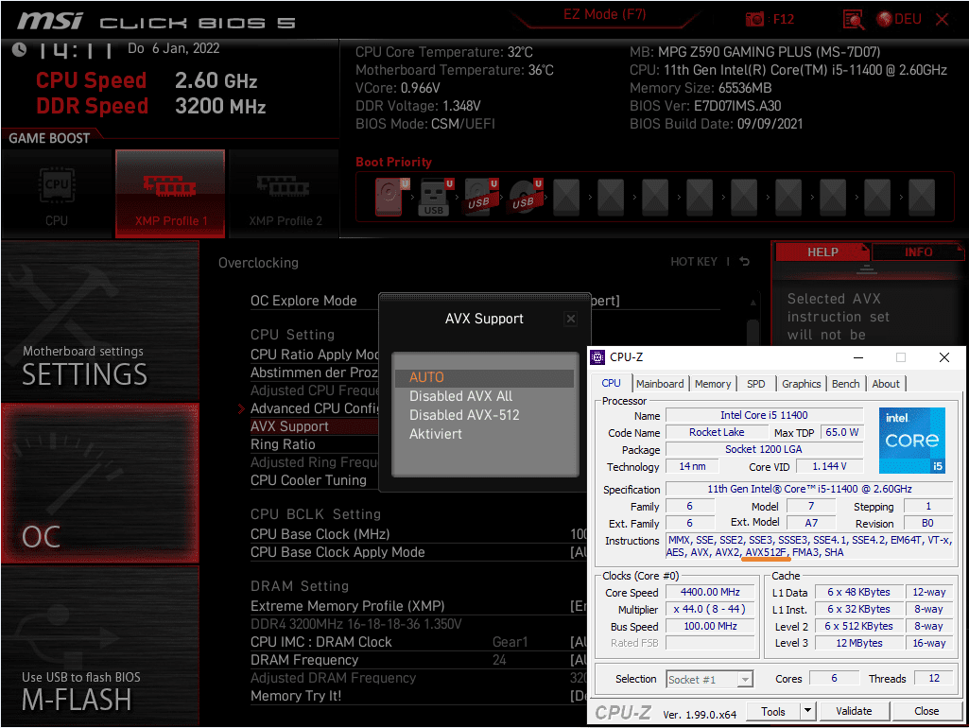The height and width of the screenshot is (728, 969).
Task: Click the Core Speed value 4400.00 MHz
Action: (710, 592)
